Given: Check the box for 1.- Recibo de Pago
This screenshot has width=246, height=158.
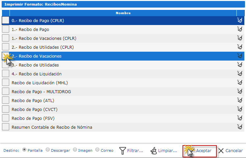Looking at the screenshot, I should tap(6, 29).
